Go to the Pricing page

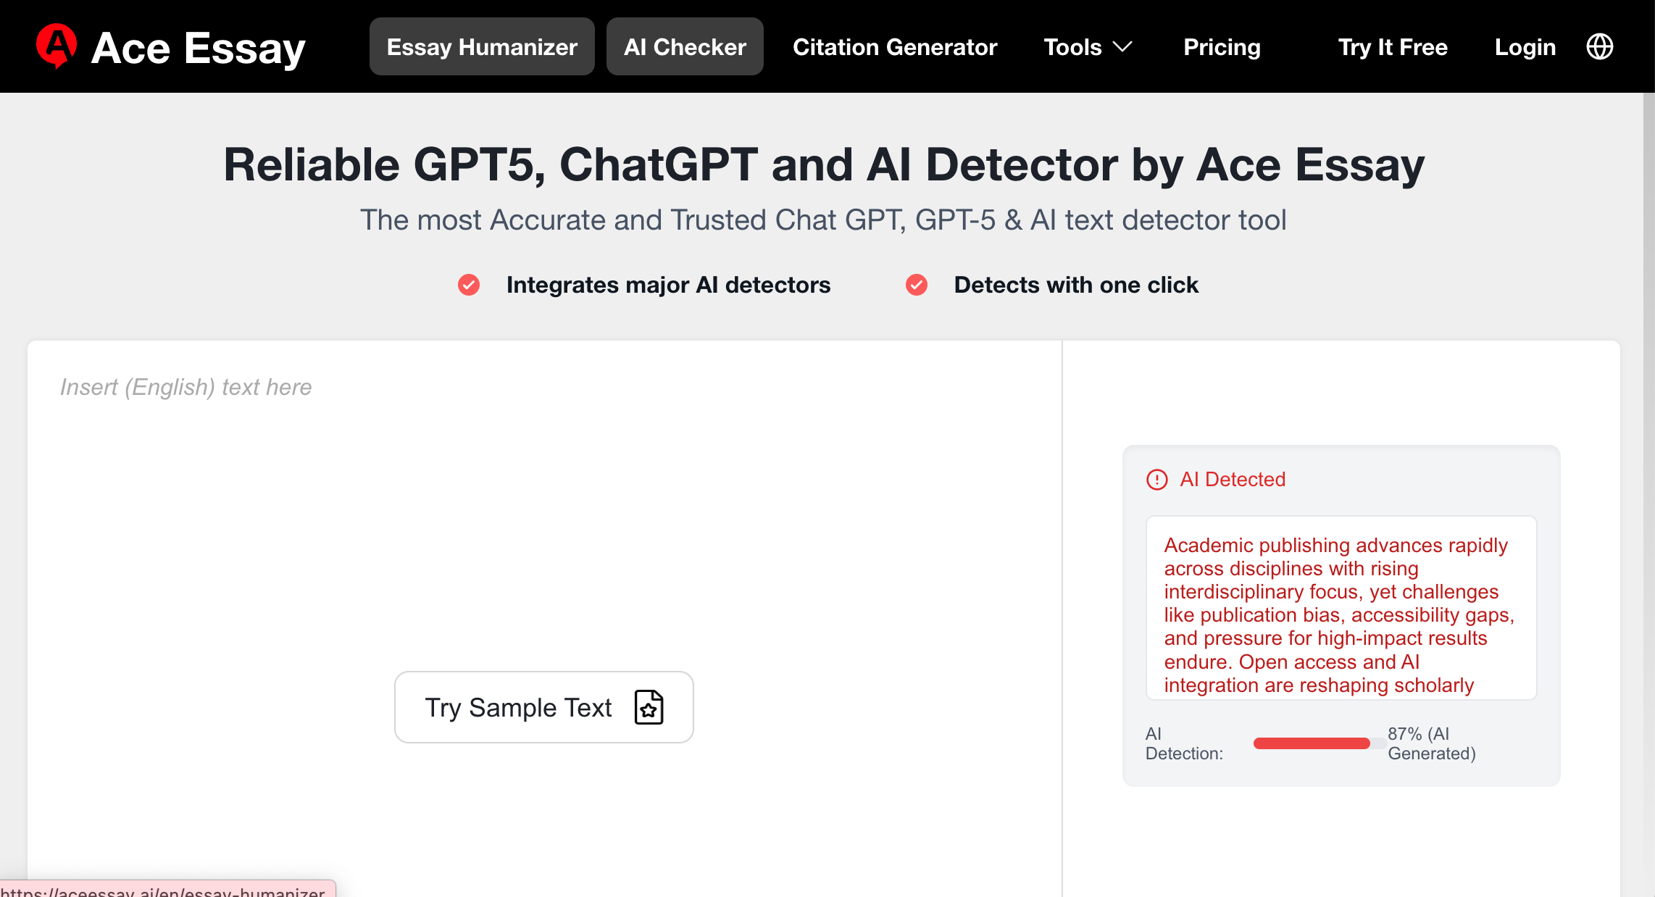(x=1222, y=47)
